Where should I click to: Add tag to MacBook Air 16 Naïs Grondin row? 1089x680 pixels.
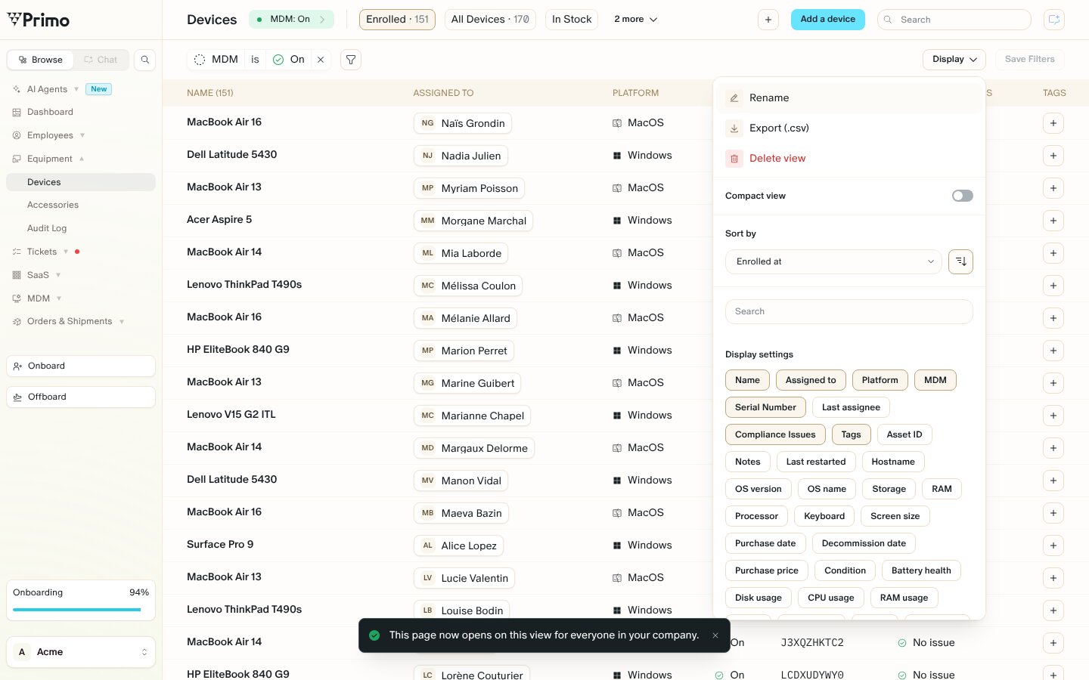point(1053,123)
